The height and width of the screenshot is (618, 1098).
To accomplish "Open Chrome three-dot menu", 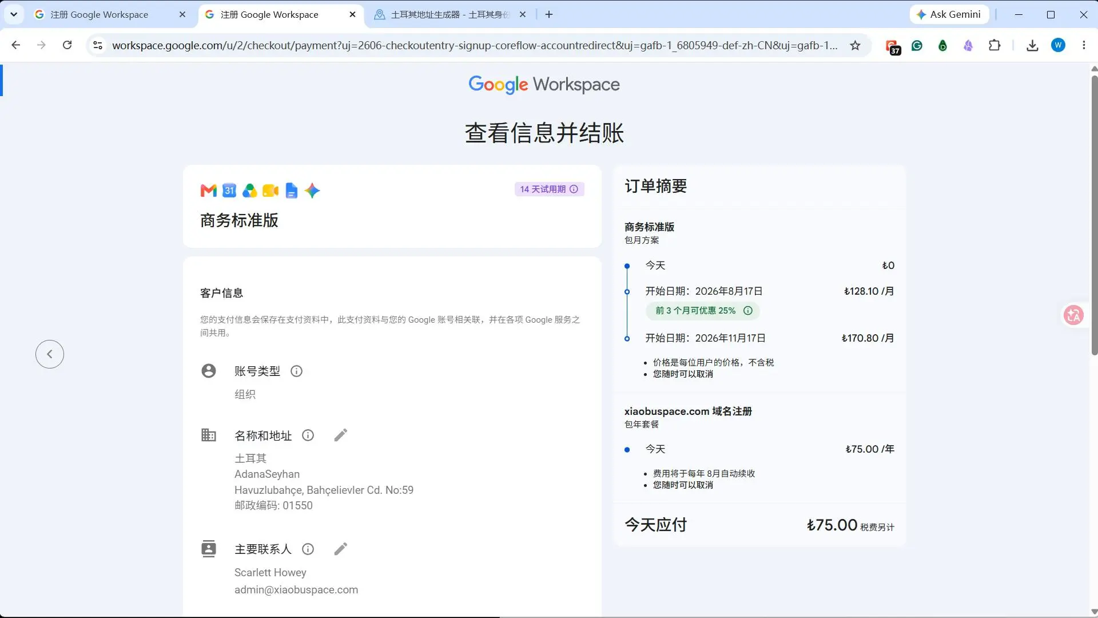I will (x=1084, y=45).
